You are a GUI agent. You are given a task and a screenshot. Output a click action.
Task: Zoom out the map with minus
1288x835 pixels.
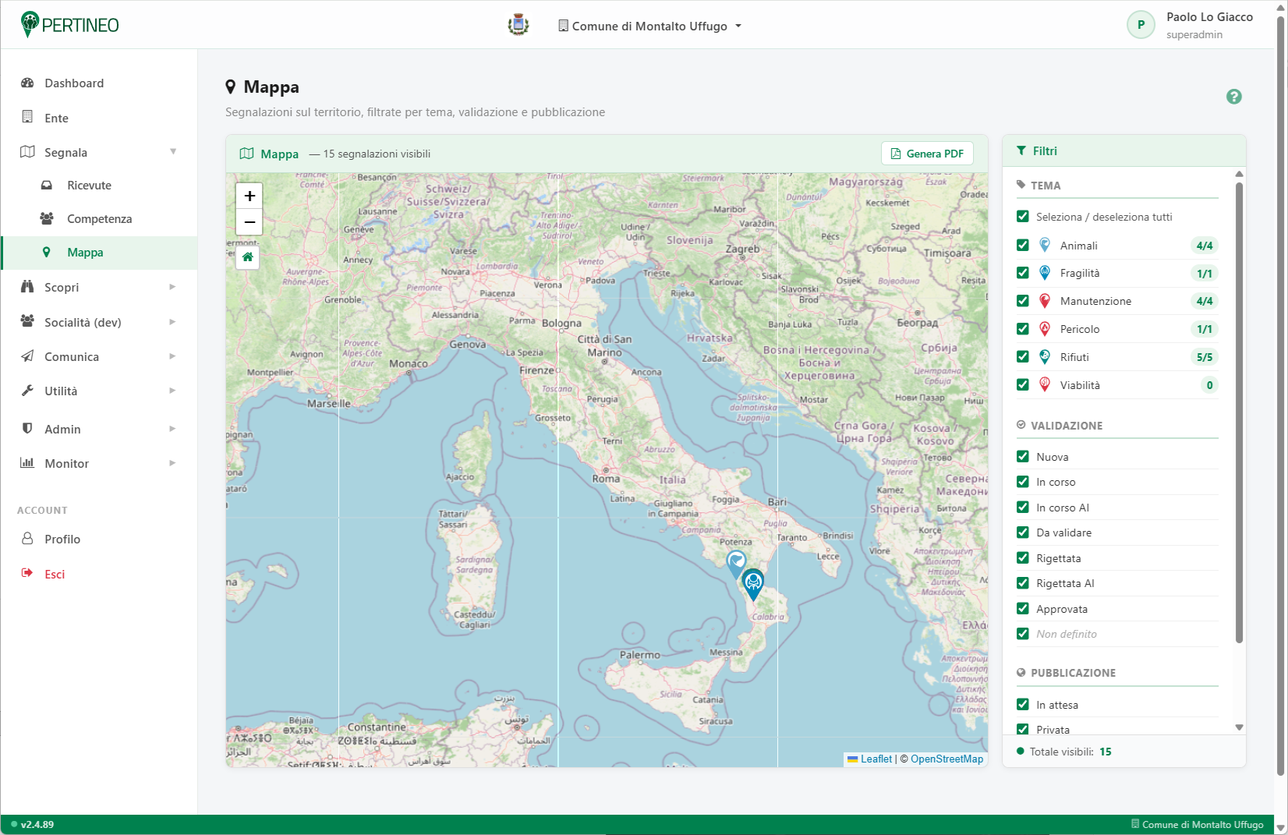(x=249, y=222)
